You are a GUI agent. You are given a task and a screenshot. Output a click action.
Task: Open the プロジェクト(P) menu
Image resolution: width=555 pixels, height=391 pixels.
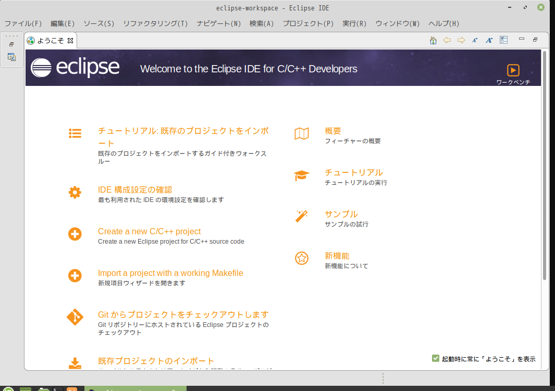[308, 23]
